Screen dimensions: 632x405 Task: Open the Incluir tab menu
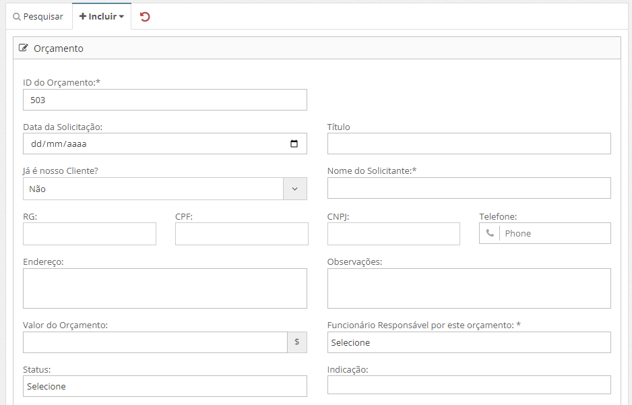coord(102,17)
